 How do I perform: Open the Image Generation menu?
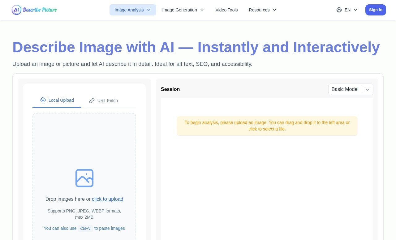pyautogui.click(x=183, y=10)
